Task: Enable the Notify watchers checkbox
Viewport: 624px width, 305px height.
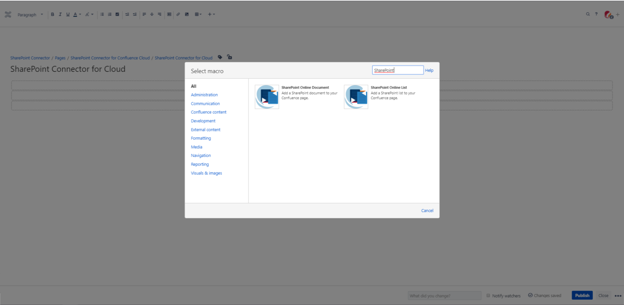Action: click(x=488, y=296)
